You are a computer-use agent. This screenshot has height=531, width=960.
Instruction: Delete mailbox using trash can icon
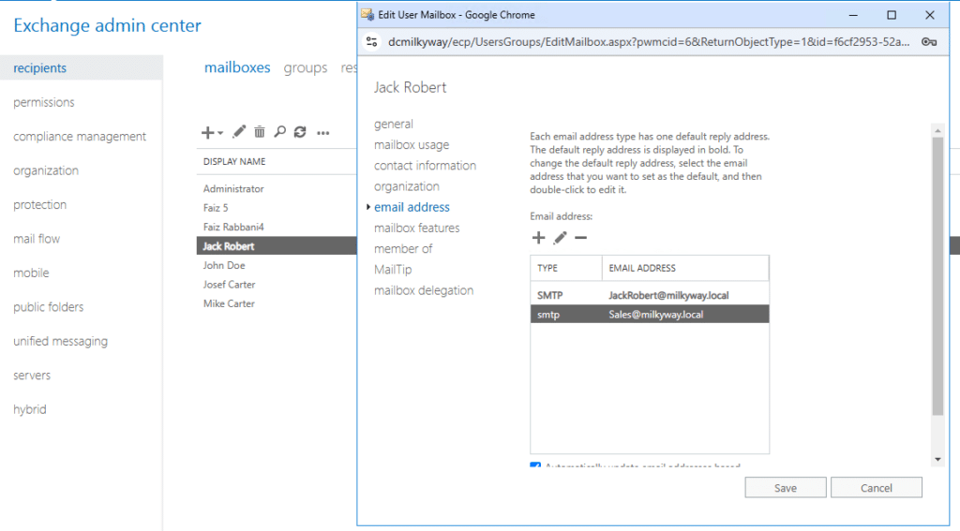[260, 131]
